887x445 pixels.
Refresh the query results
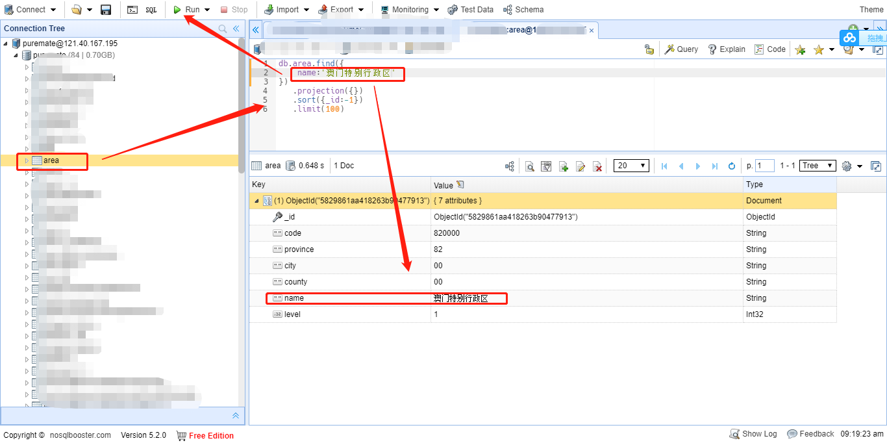pyautogui.click(x=732, y=166)
